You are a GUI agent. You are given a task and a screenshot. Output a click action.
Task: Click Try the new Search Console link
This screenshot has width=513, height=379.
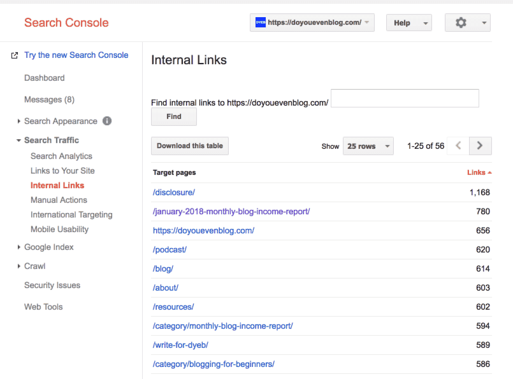point(76,55)
